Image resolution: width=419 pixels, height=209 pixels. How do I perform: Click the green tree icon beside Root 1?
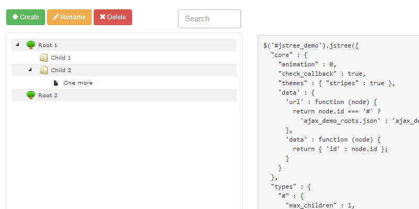[x=31, y=45]
